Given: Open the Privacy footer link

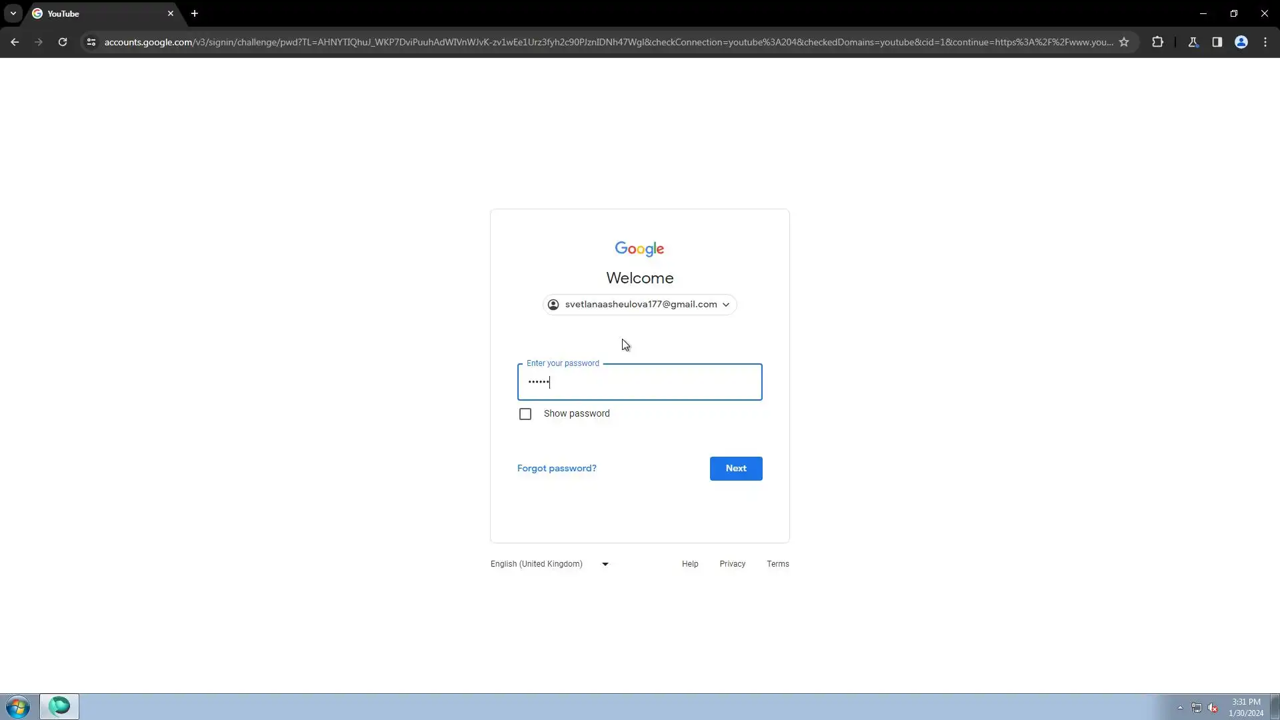Looking at the screenshot, I should [x=732, y=564].
